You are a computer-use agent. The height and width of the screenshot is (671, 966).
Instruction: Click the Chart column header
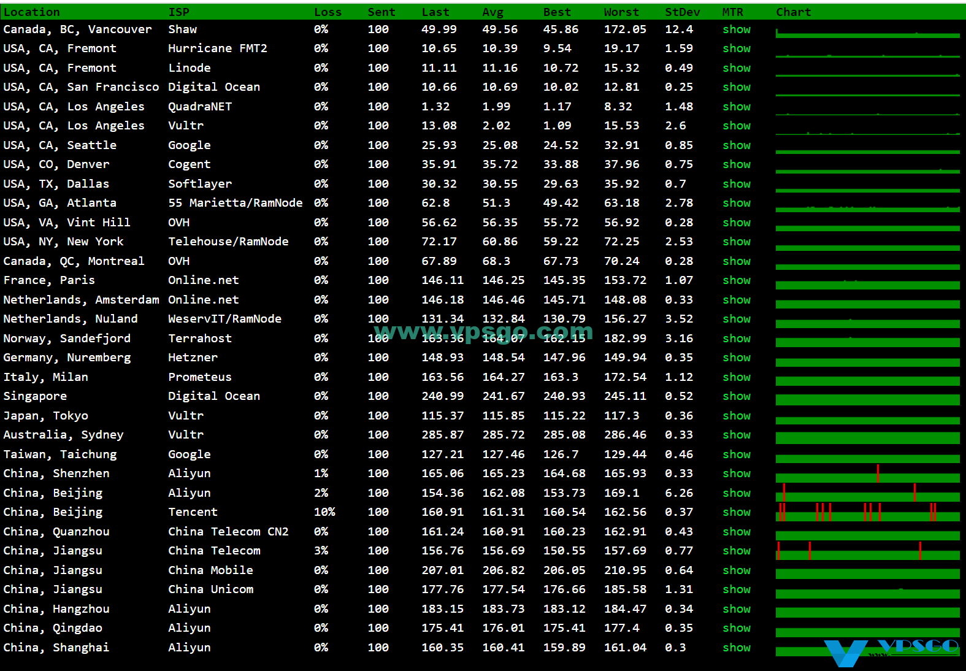(x=794, y=12)
